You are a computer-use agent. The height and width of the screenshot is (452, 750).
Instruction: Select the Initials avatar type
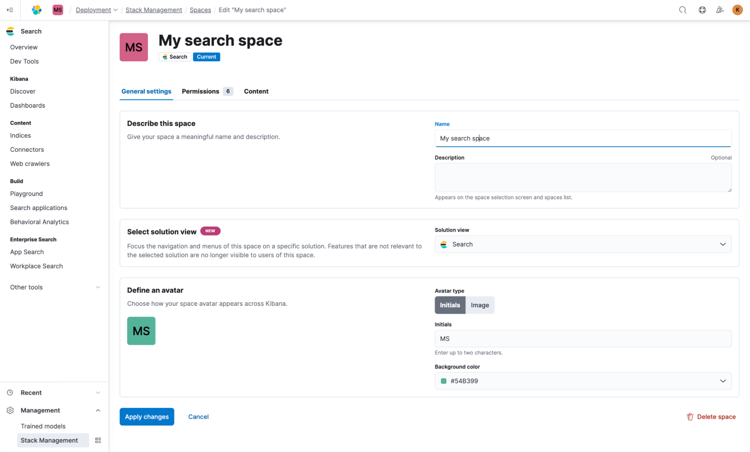point(450,305)
